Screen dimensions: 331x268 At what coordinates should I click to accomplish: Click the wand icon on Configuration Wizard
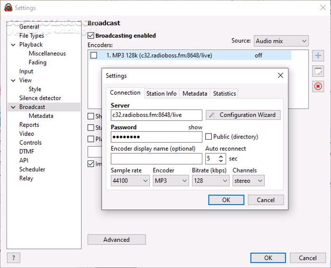212,115
